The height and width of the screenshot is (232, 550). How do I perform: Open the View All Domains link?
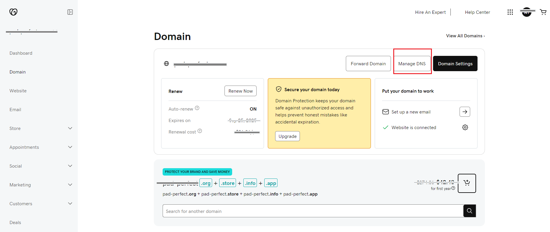[x=465, y=36]
